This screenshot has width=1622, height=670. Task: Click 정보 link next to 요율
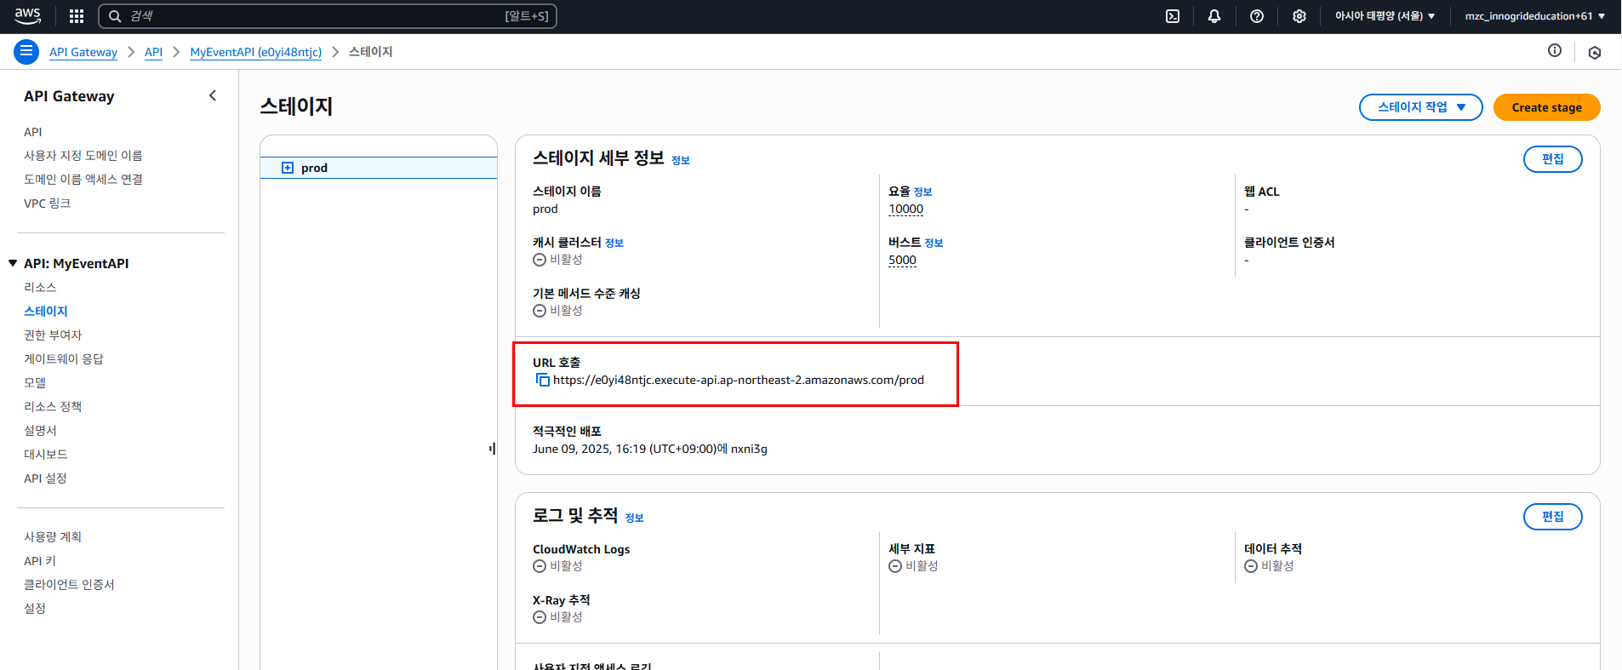coord(923,192)
